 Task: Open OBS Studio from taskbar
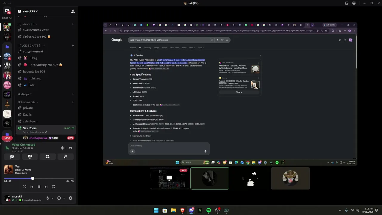tap(218, 210)
